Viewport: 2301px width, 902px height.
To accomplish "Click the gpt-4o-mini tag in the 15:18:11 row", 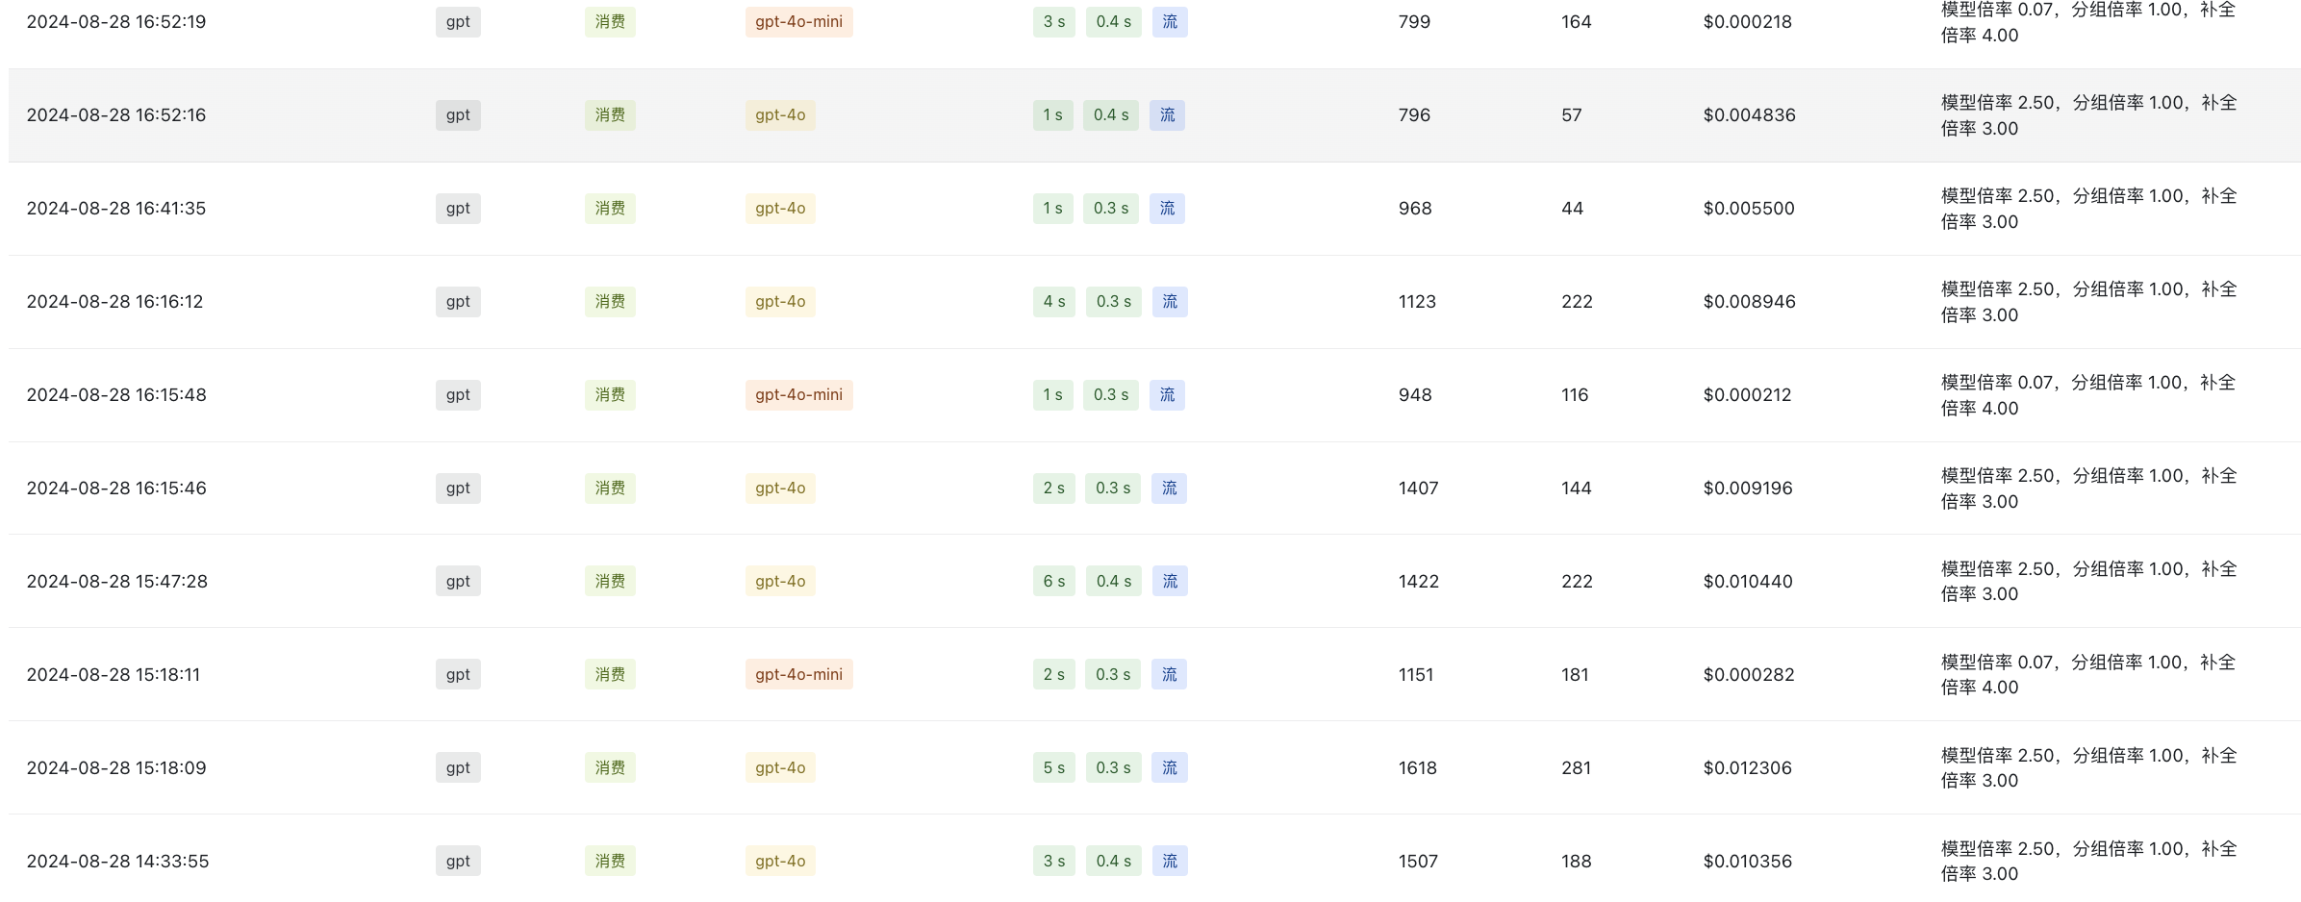I will (x=798, y=675).
